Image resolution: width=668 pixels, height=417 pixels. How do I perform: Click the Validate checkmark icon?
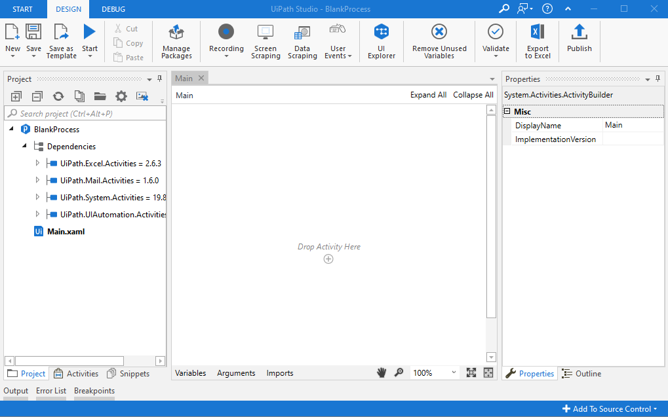click(x=496, y=31)
